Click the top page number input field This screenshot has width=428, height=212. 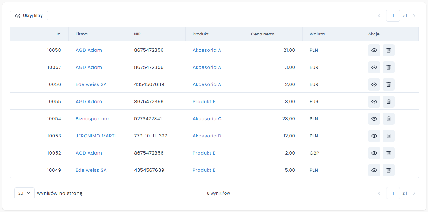(x=393, y=16)
